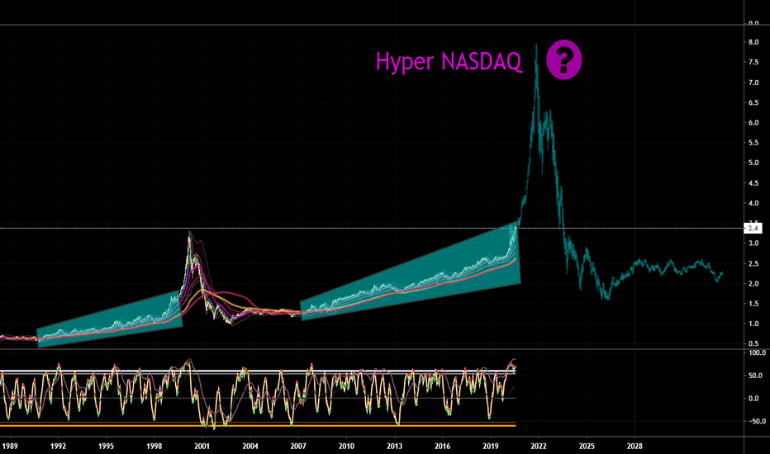Click the 2.0 price axis value
Image resolution: width=770 pixels, height=454 pixels.
point(753,284)
